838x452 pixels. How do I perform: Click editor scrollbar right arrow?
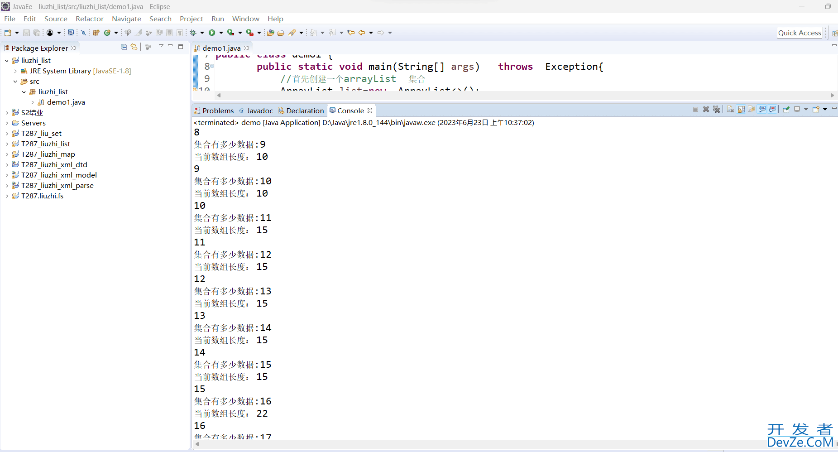832,95
